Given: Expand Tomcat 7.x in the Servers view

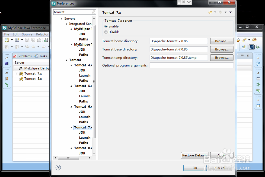Looking at the screenshot, I should 16,74.
